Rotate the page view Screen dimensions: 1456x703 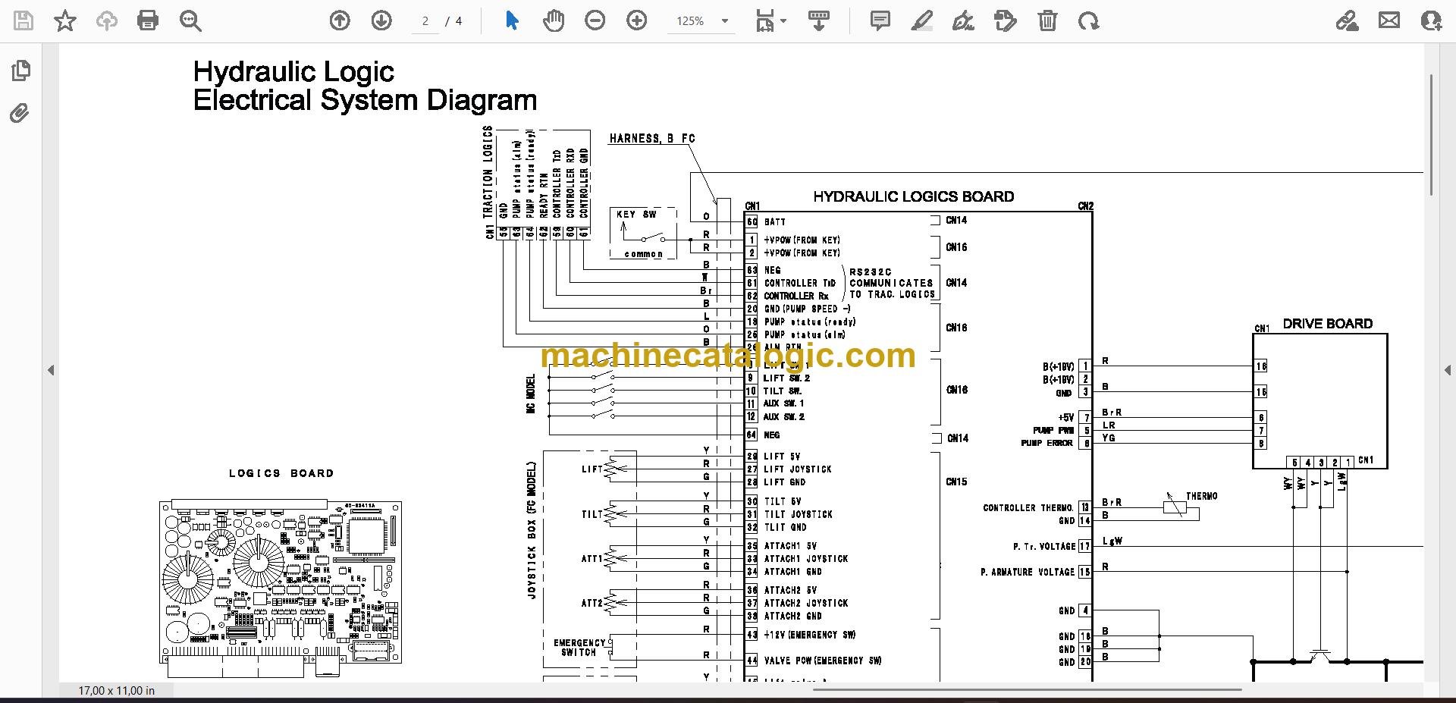[x=1089, y=21]
